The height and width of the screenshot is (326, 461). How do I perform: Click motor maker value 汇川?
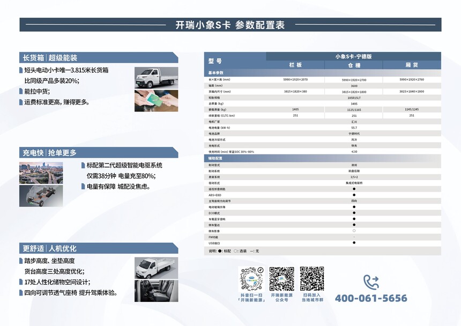[x=354, y=122]
